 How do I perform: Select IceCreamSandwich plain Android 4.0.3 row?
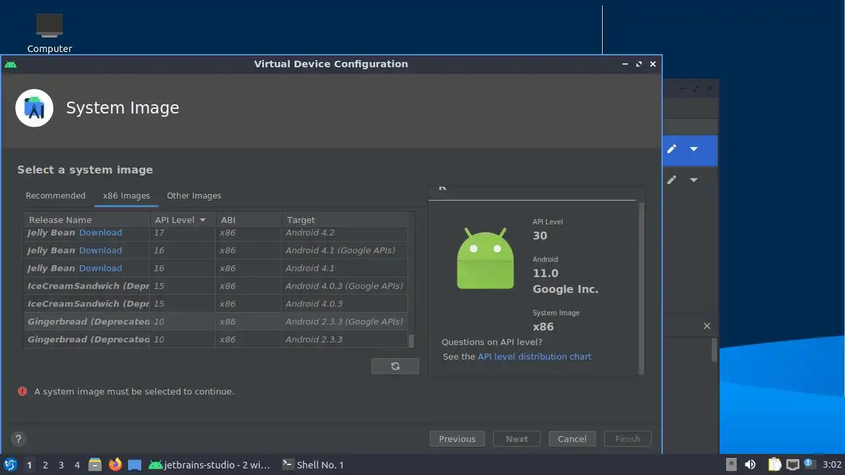pos(216,304)
